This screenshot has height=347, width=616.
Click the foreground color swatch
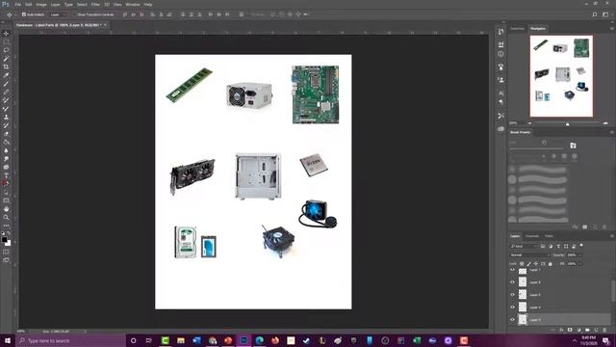coord(4,239)
